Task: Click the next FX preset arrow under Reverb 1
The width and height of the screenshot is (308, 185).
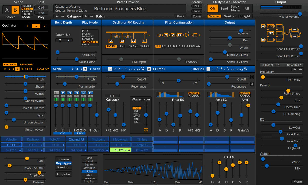Action: pyautogui.click(x=301, y=69)
